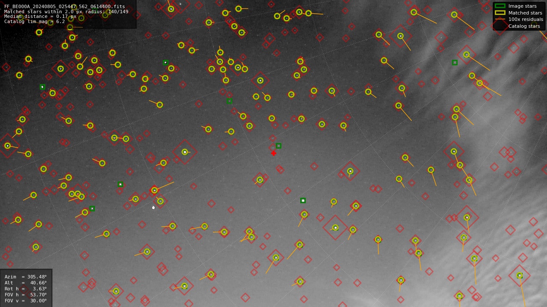Click the 'Catalog lim mag = 6.2' line
547x307 pixels.
(35, 22)
